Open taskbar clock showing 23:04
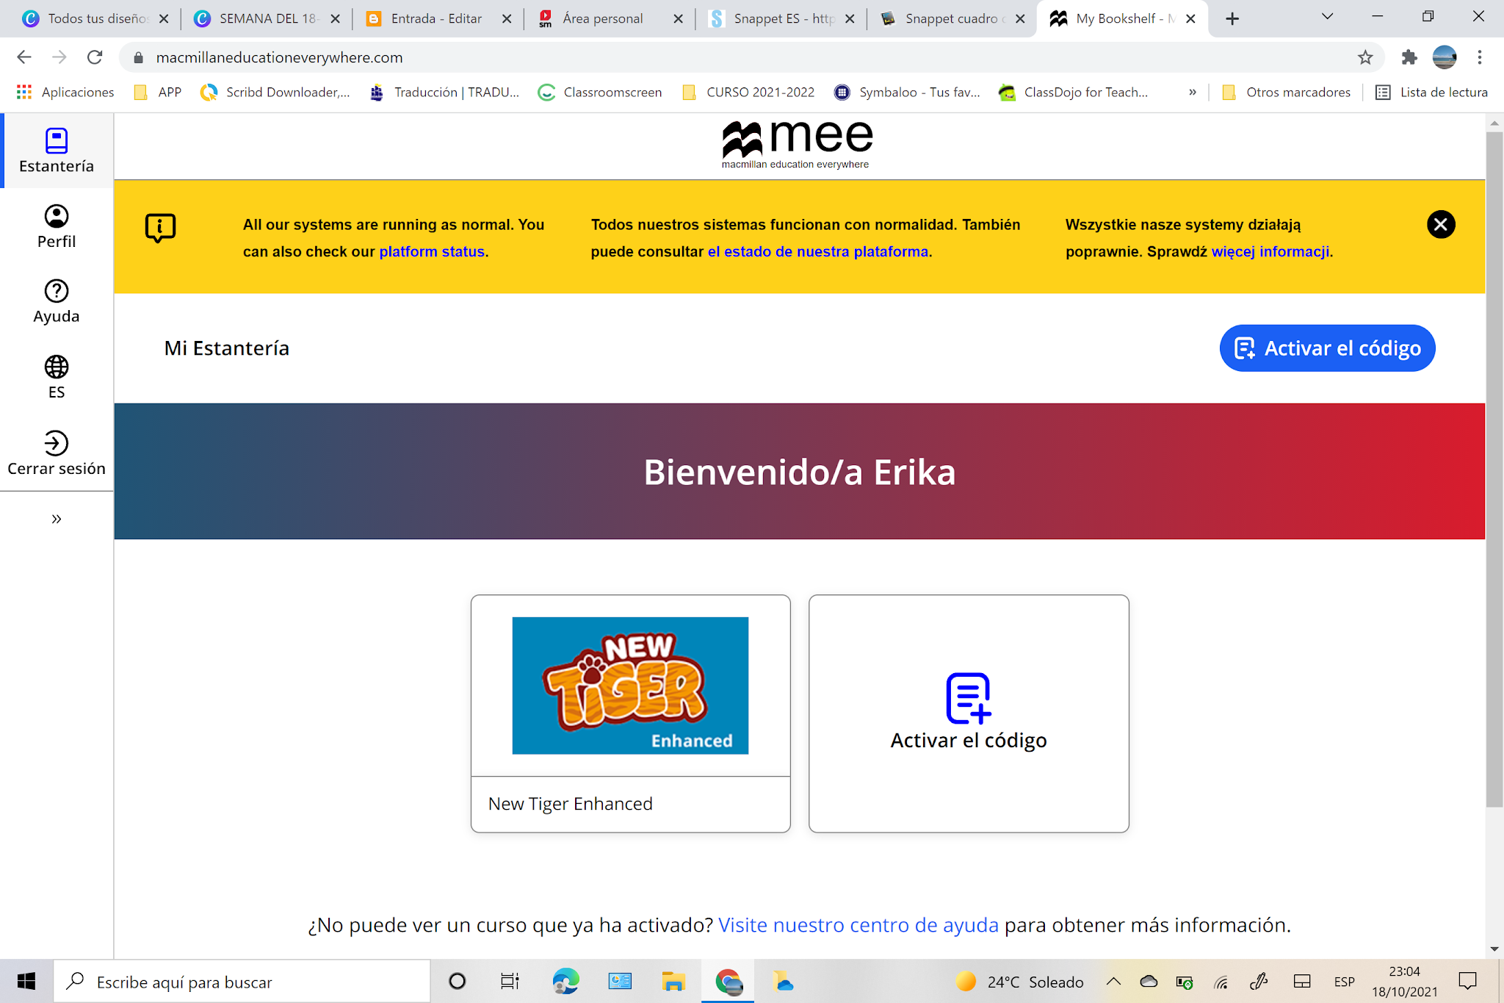This screenshot has width=1504, height=1003. tap(1404, 982)
